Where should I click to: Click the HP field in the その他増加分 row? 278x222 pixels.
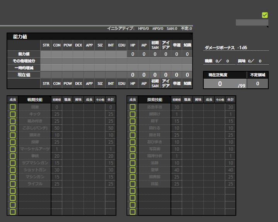133,61
